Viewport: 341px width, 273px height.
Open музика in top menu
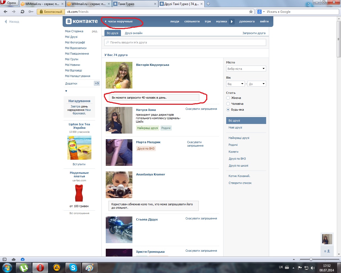click(x=221, y=21)
